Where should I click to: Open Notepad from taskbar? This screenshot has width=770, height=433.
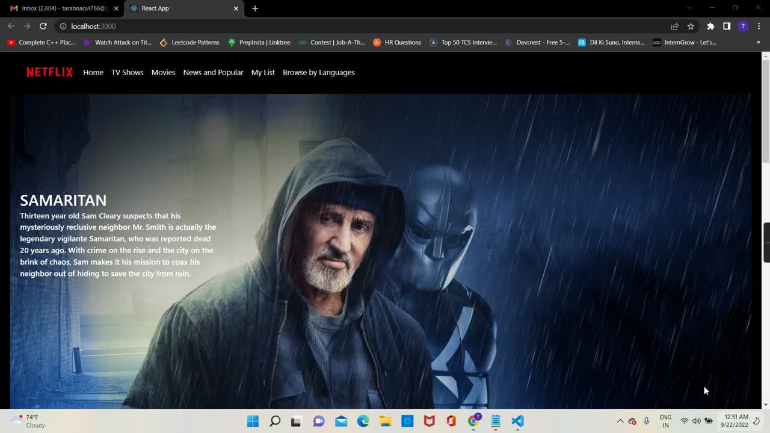(496, 421)
